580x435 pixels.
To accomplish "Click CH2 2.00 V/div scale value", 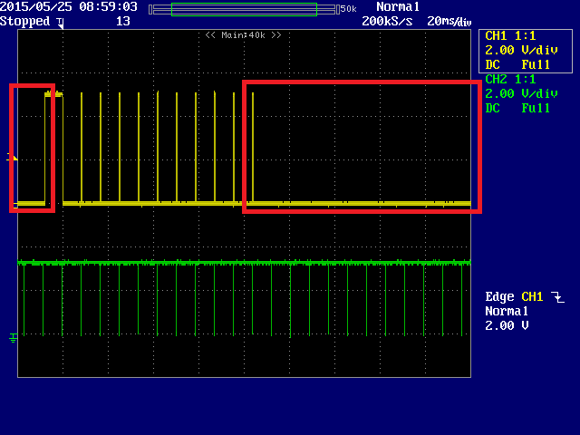I will coord(521,93).
